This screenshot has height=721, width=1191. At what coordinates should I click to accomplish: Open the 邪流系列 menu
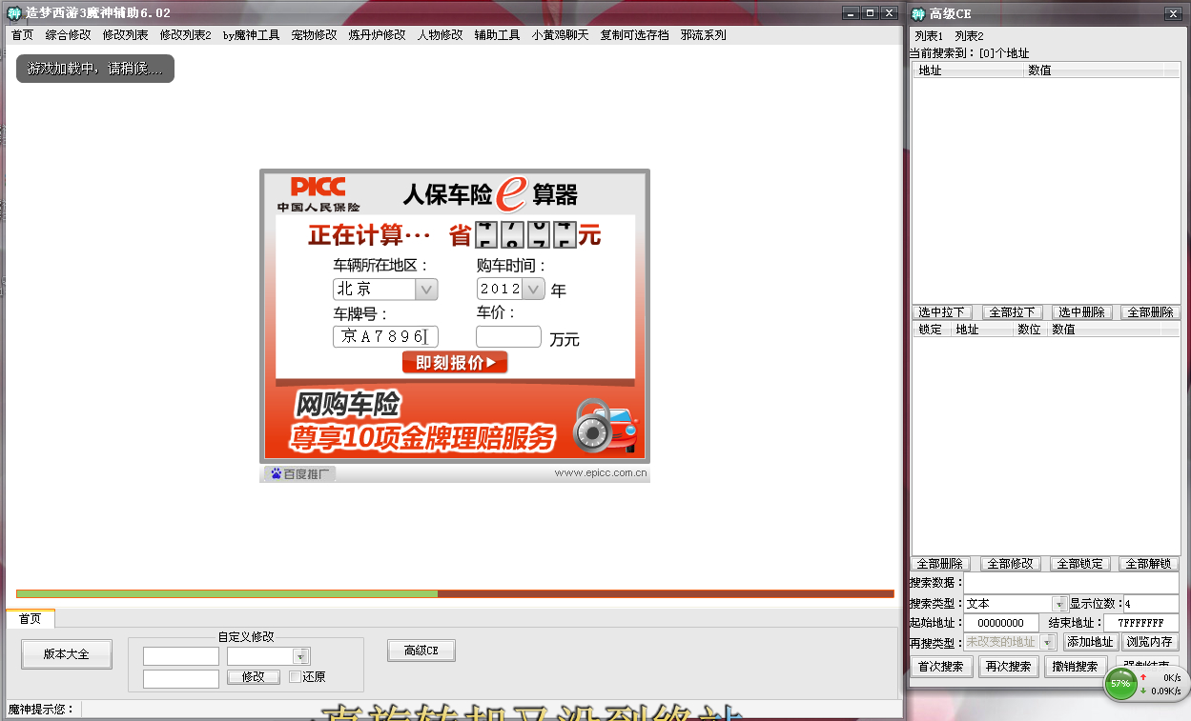703,35
